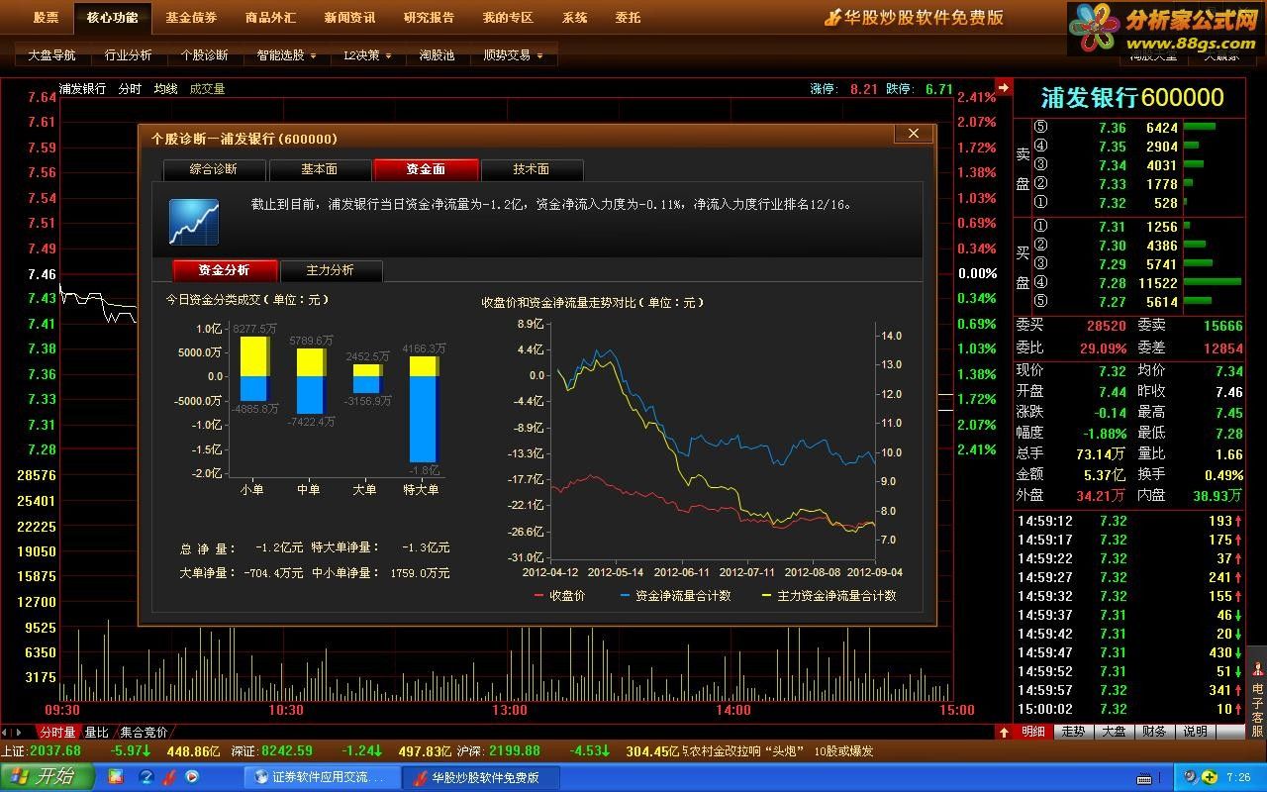Click the first quick launch icon in taskbar

[115, 777]
